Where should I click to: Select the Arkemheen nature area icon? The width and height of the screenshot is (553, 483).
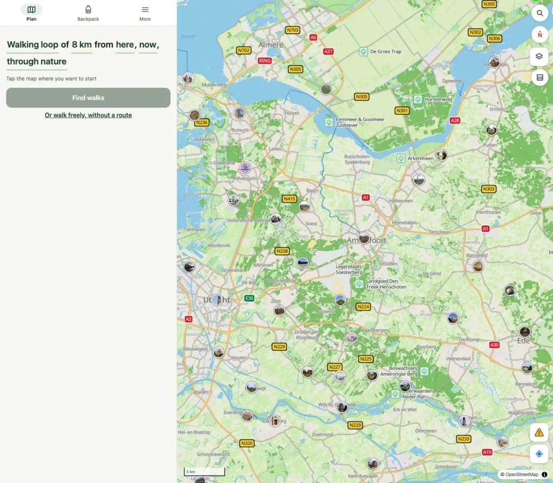click(401, 158)
